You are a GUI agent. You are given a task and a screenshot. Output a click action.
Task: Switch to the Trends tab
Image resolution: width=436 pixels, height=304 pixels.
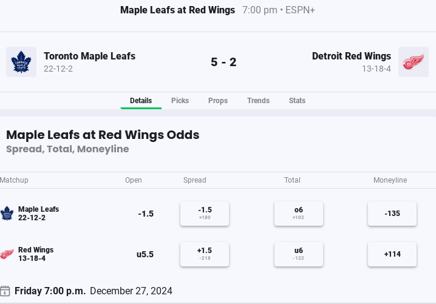point(258,101)
